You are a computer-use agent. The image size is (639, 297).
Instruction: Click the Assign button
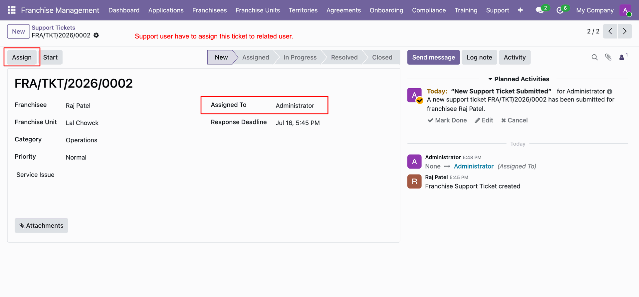(22, 57)
